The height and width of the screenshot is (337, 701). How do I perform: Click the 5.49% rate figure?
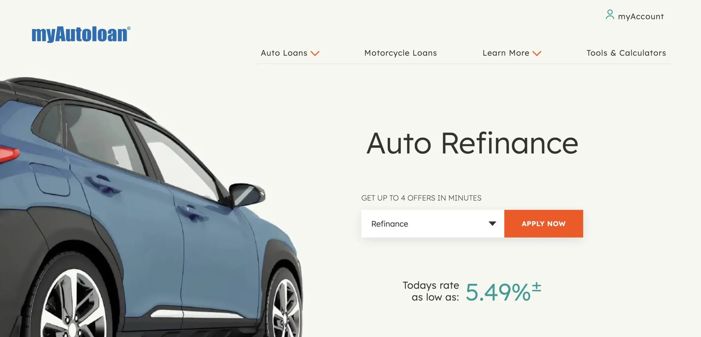pyautogui.click(x=498, y=292)
